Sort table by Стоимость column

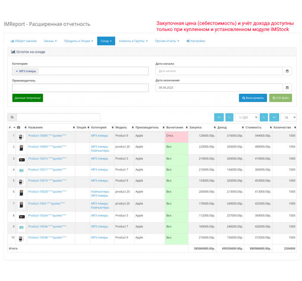click(258, 128)
